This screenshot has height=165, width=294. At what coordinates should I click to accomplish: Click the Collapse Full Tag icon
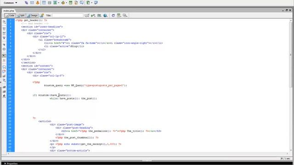pos(4,29)
